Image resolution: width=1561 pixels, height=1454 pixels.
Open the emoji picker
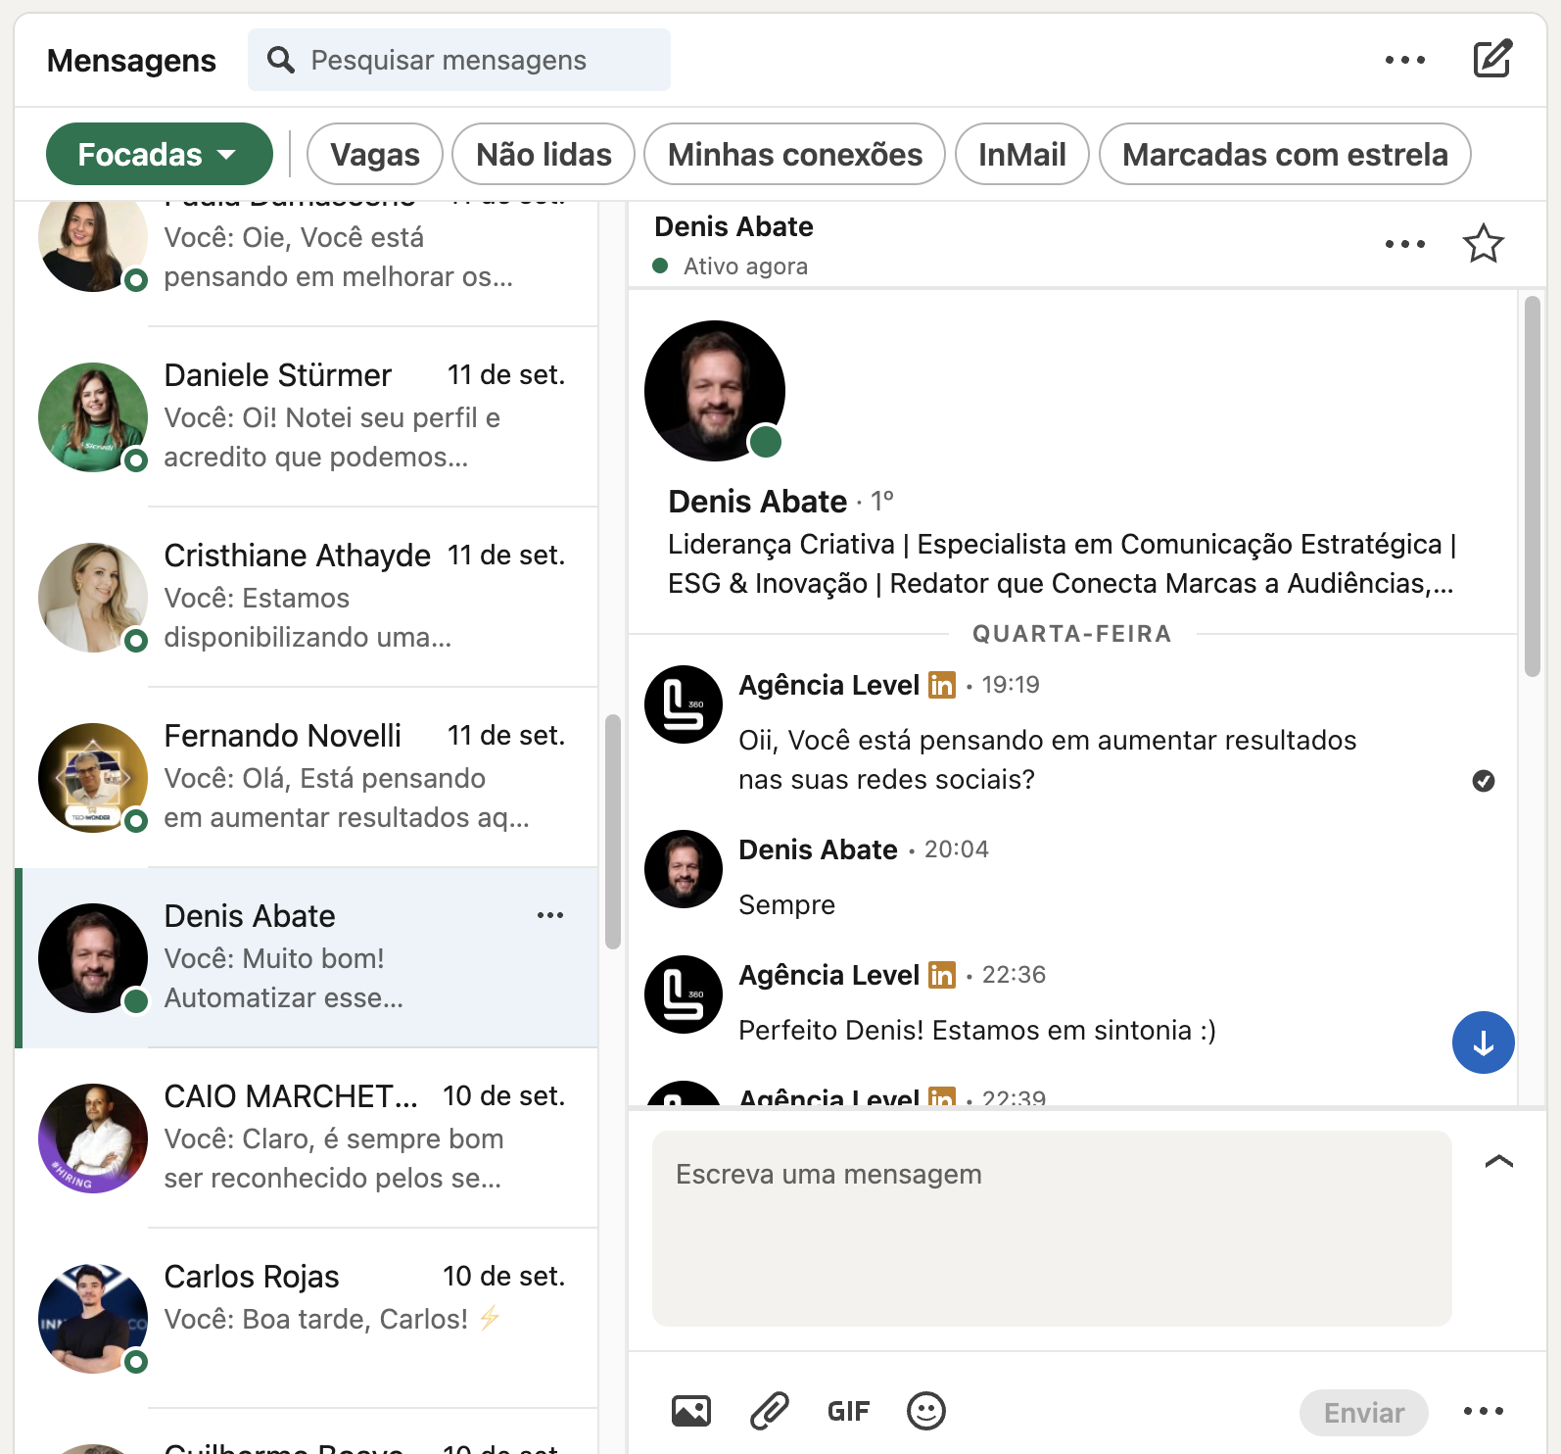click(x=926, y=1411)
